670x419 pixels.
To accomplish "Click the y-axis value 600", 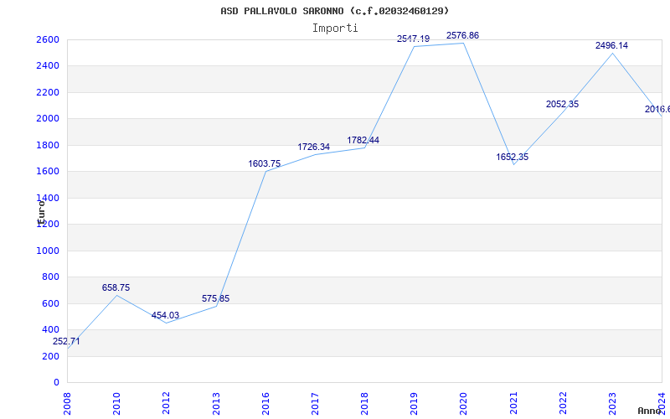I will coord(51,303).
